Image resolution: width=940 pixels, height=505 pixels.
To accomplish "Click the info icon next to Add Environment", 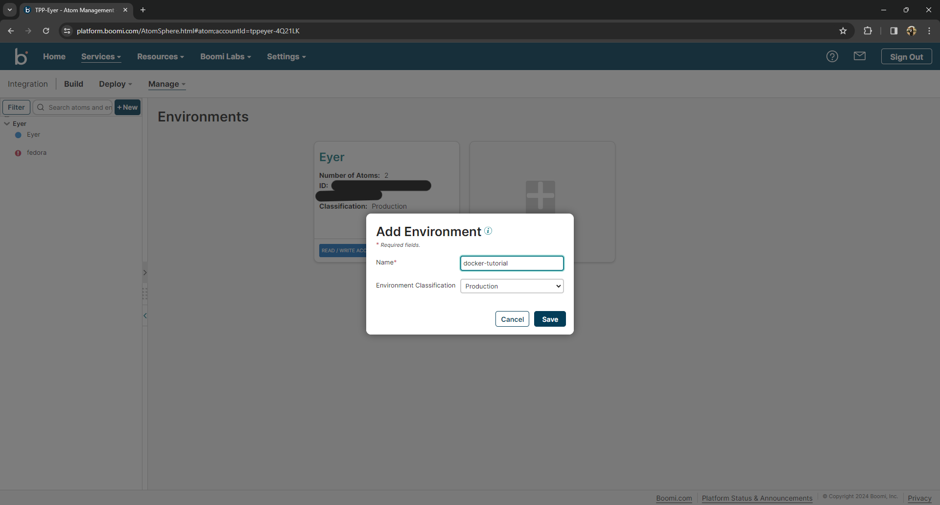I will [488, 231].
